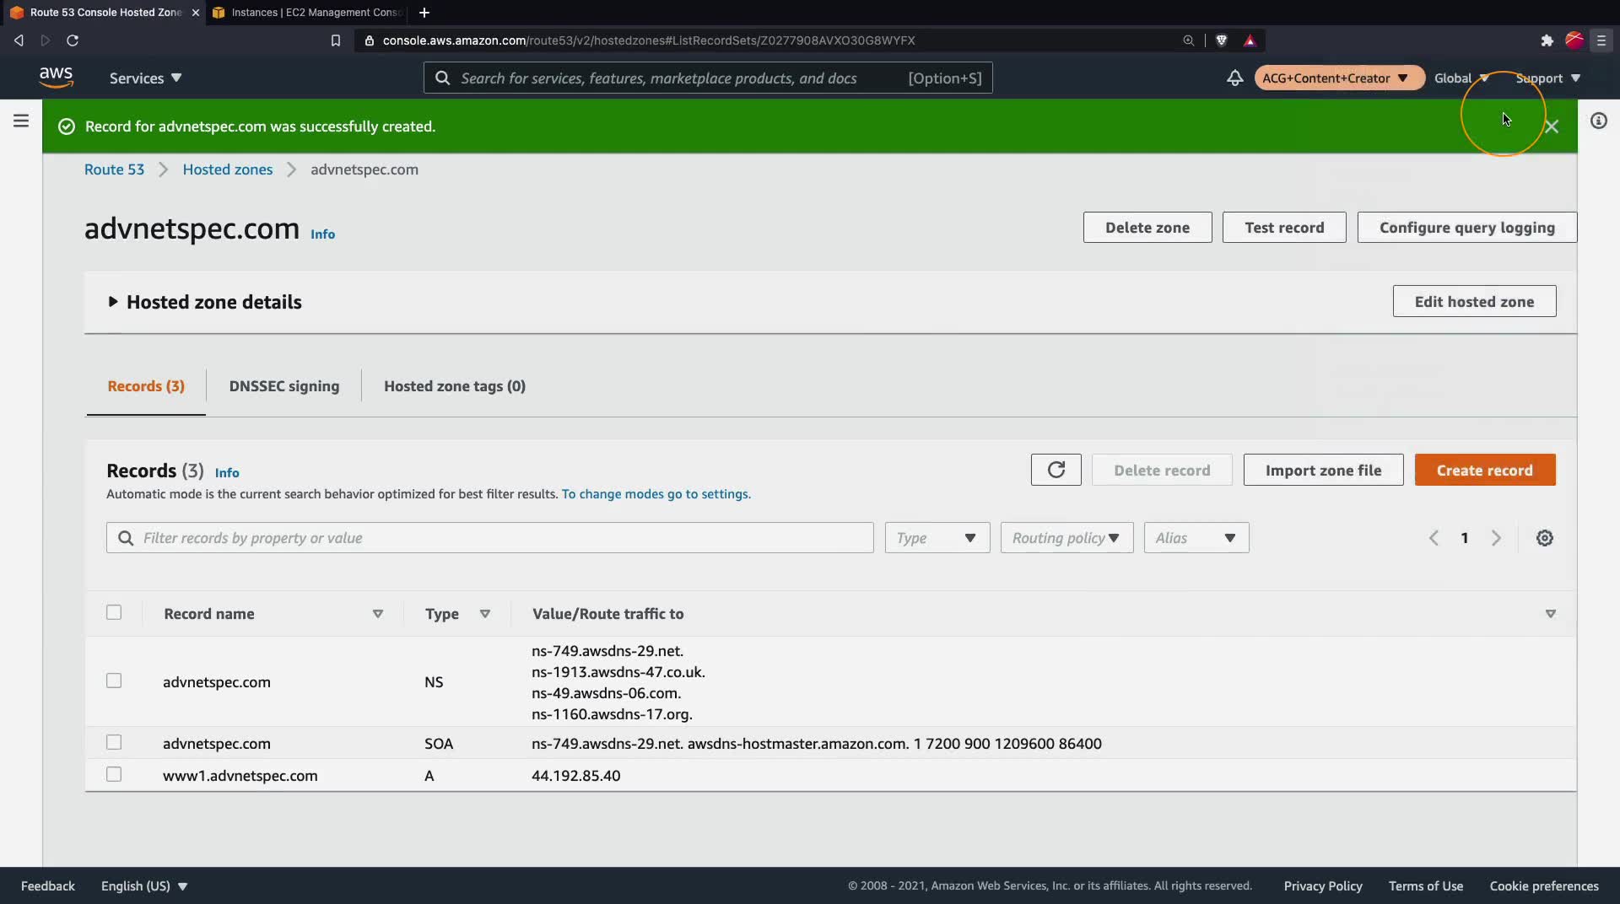
Task: Open the Info link next to advnetspec.com title
Action: tap(322, 234)
